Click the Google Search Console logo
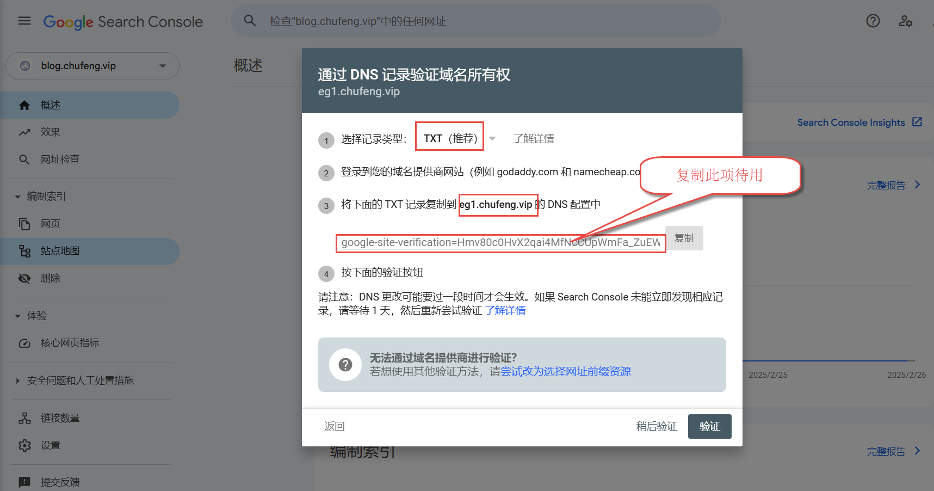This screenshot has height=491, width=934. click(123, 22)
